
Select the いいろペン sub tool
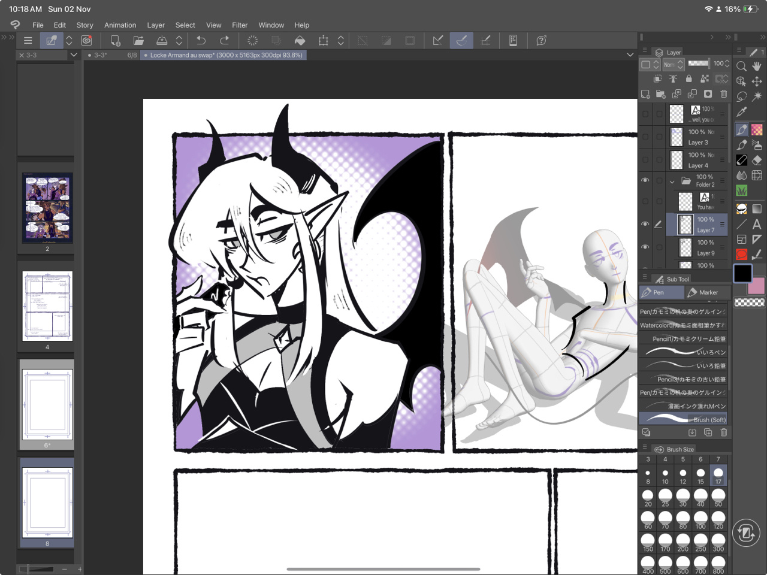(x=683, y=352)
